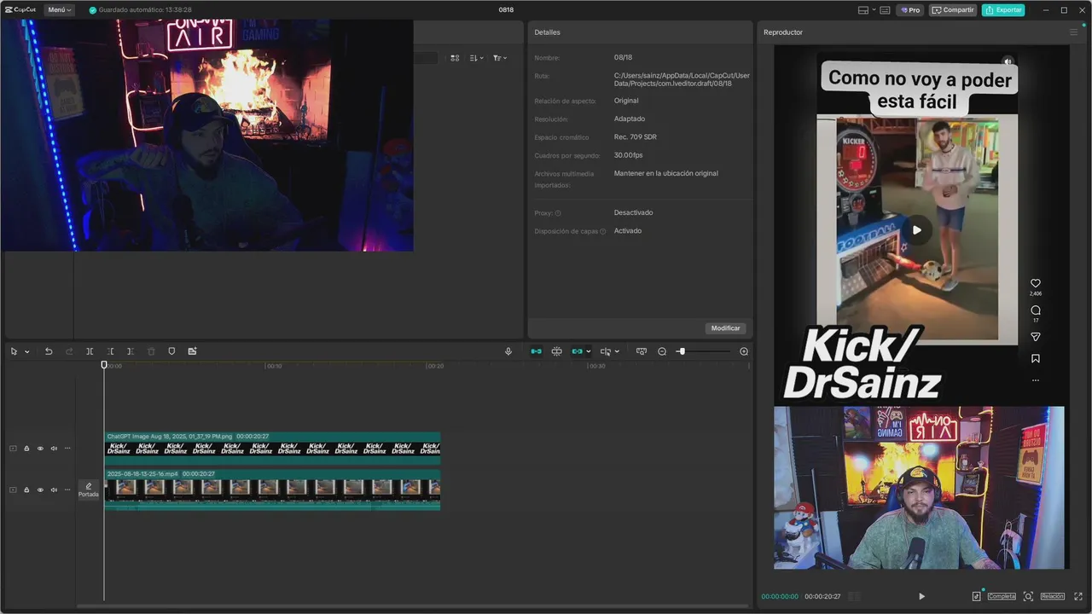
Task: Open more options for ChatGPT Image track
Action: pyautogui.click(x=67, y=449)
